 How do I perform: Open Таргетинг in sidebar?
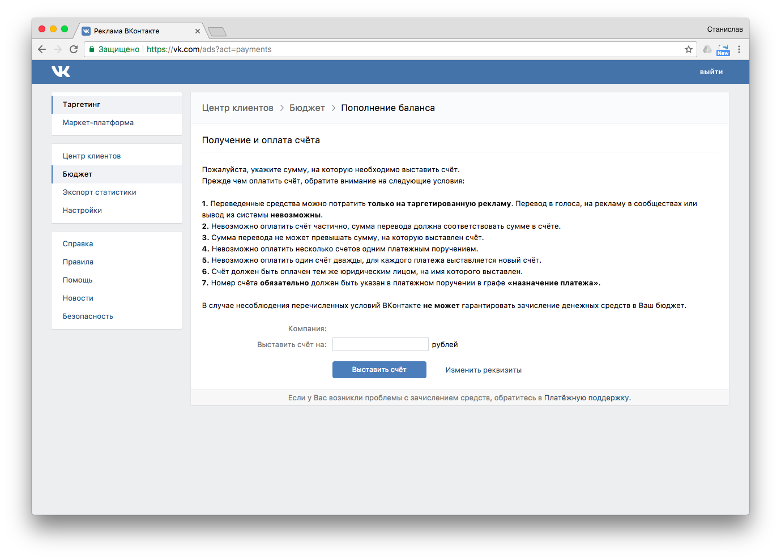117,105
